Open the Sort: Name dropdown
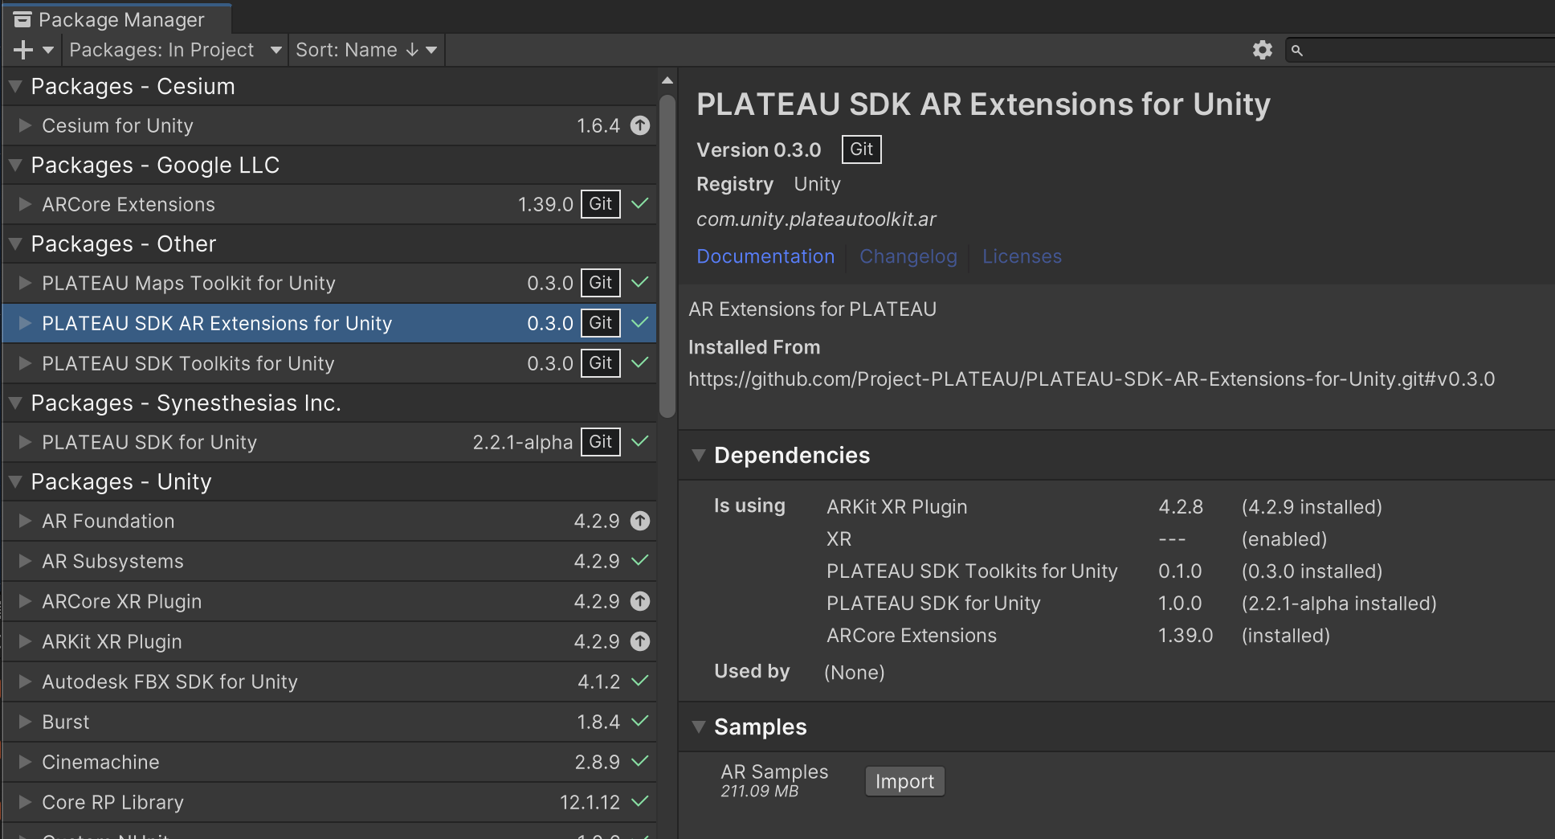 tap(365, 50)
